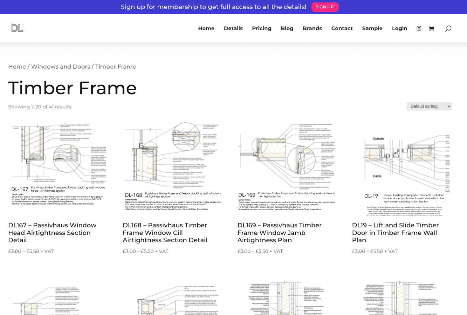The width and height of the screenshot is (467, 315).
Task: Open the Details menu item
Action: pyautogui.click(x=233, y=28)
